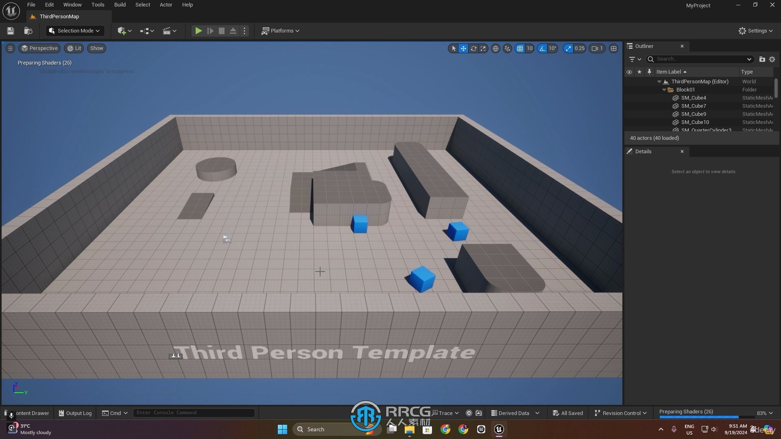Image resolution: width=781 pixels, height=439 pixels.
Task: Toggle star/favorite filter in Outliner
Action: (x=638, y=72)
